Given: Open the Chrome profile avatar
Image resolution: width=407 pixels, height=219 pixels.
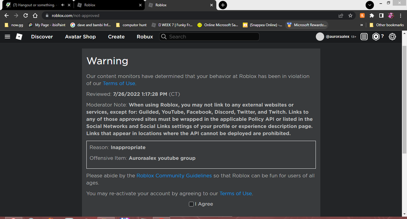Looking at the screenshot, I should point(391,15).
